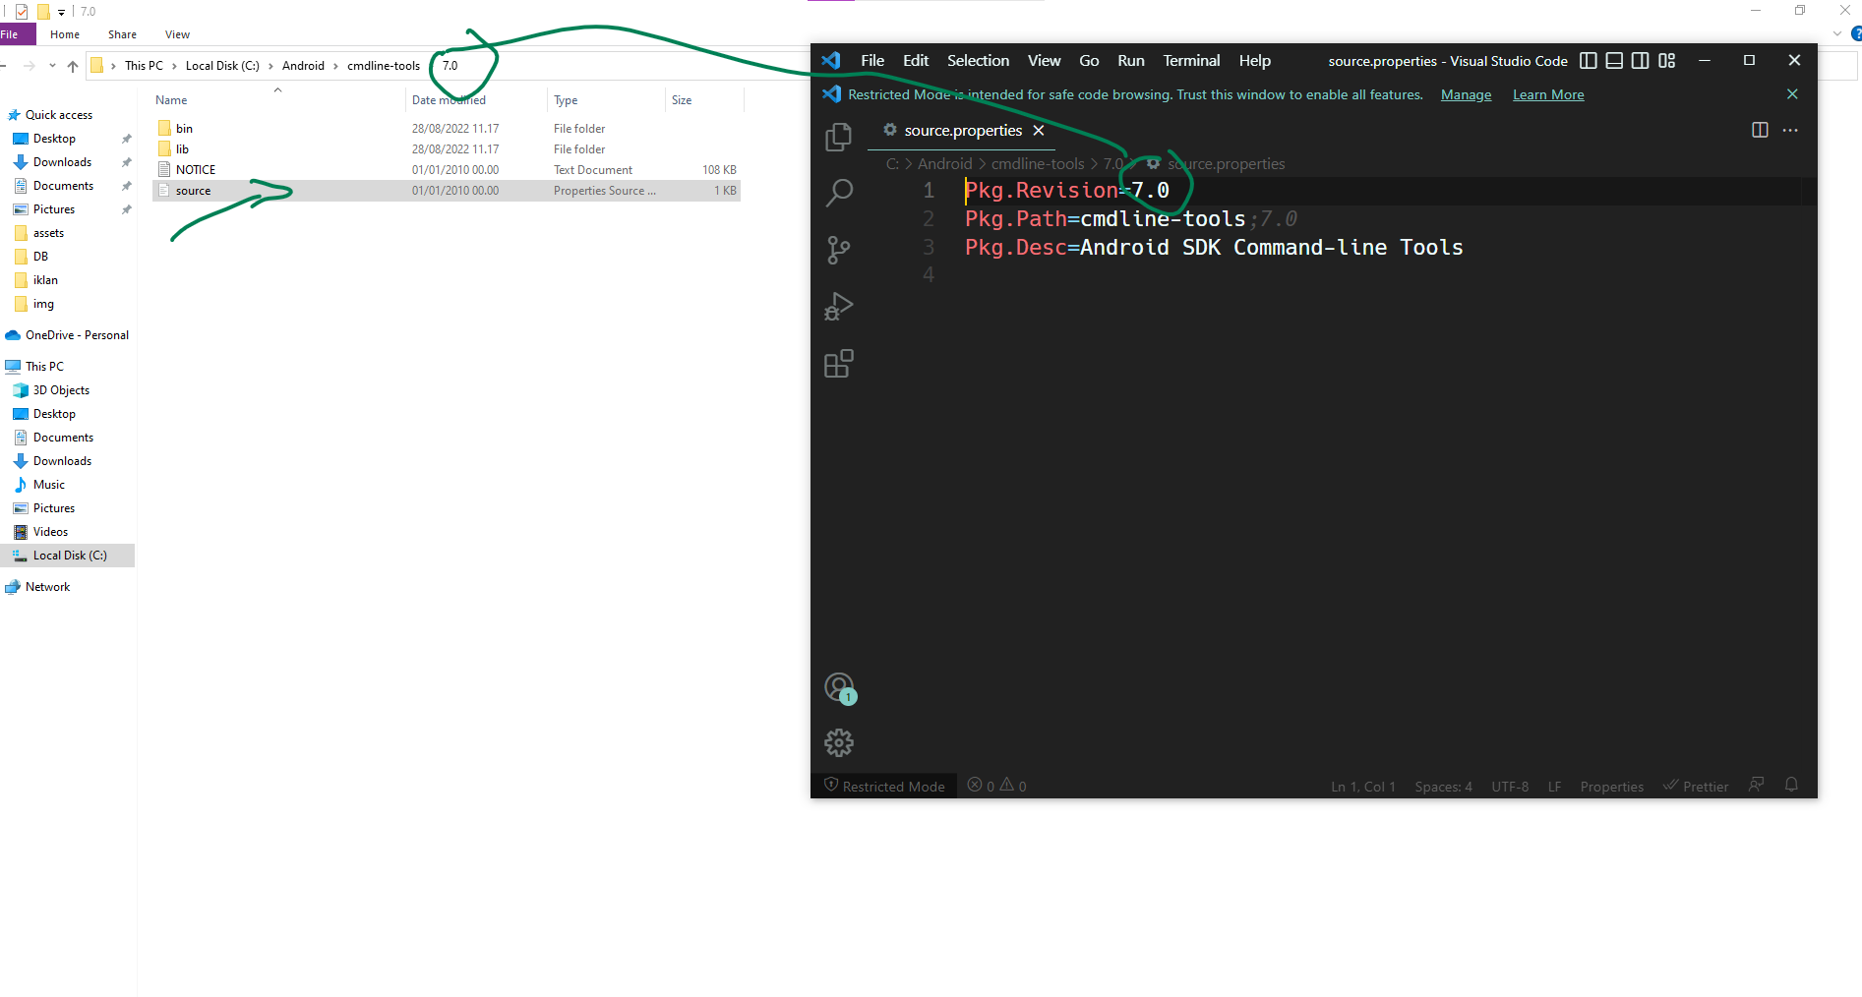This screenshot has height=997, width=1862.
Task: Open the Search view in activity bar
Action: (x=838, y=193)
